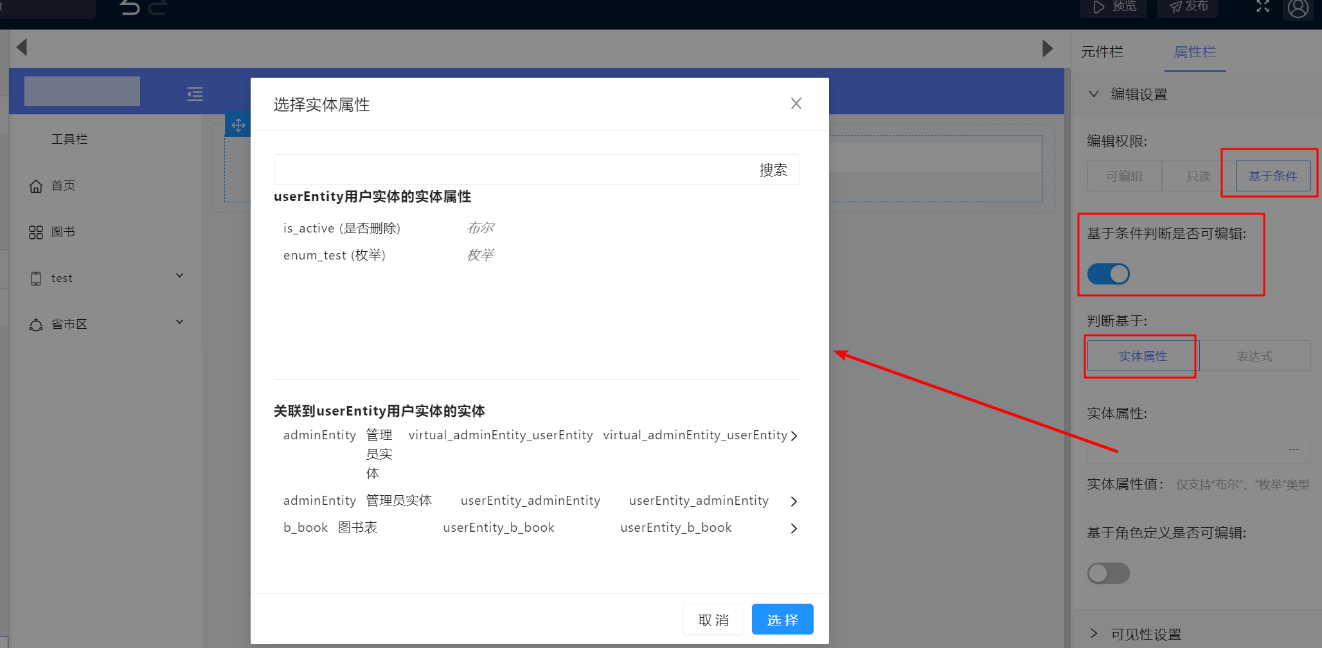This screenshot has height=648, width=1322.
Task: Select 可编辑 edit permission option
Action: (x=1124, y=176)
